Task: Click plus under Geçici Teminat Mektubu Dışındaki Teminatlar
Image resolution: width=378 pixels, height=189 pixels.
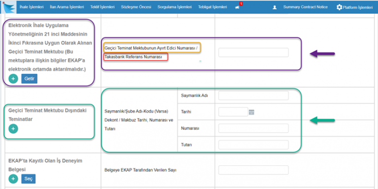Action: (13, 129)
